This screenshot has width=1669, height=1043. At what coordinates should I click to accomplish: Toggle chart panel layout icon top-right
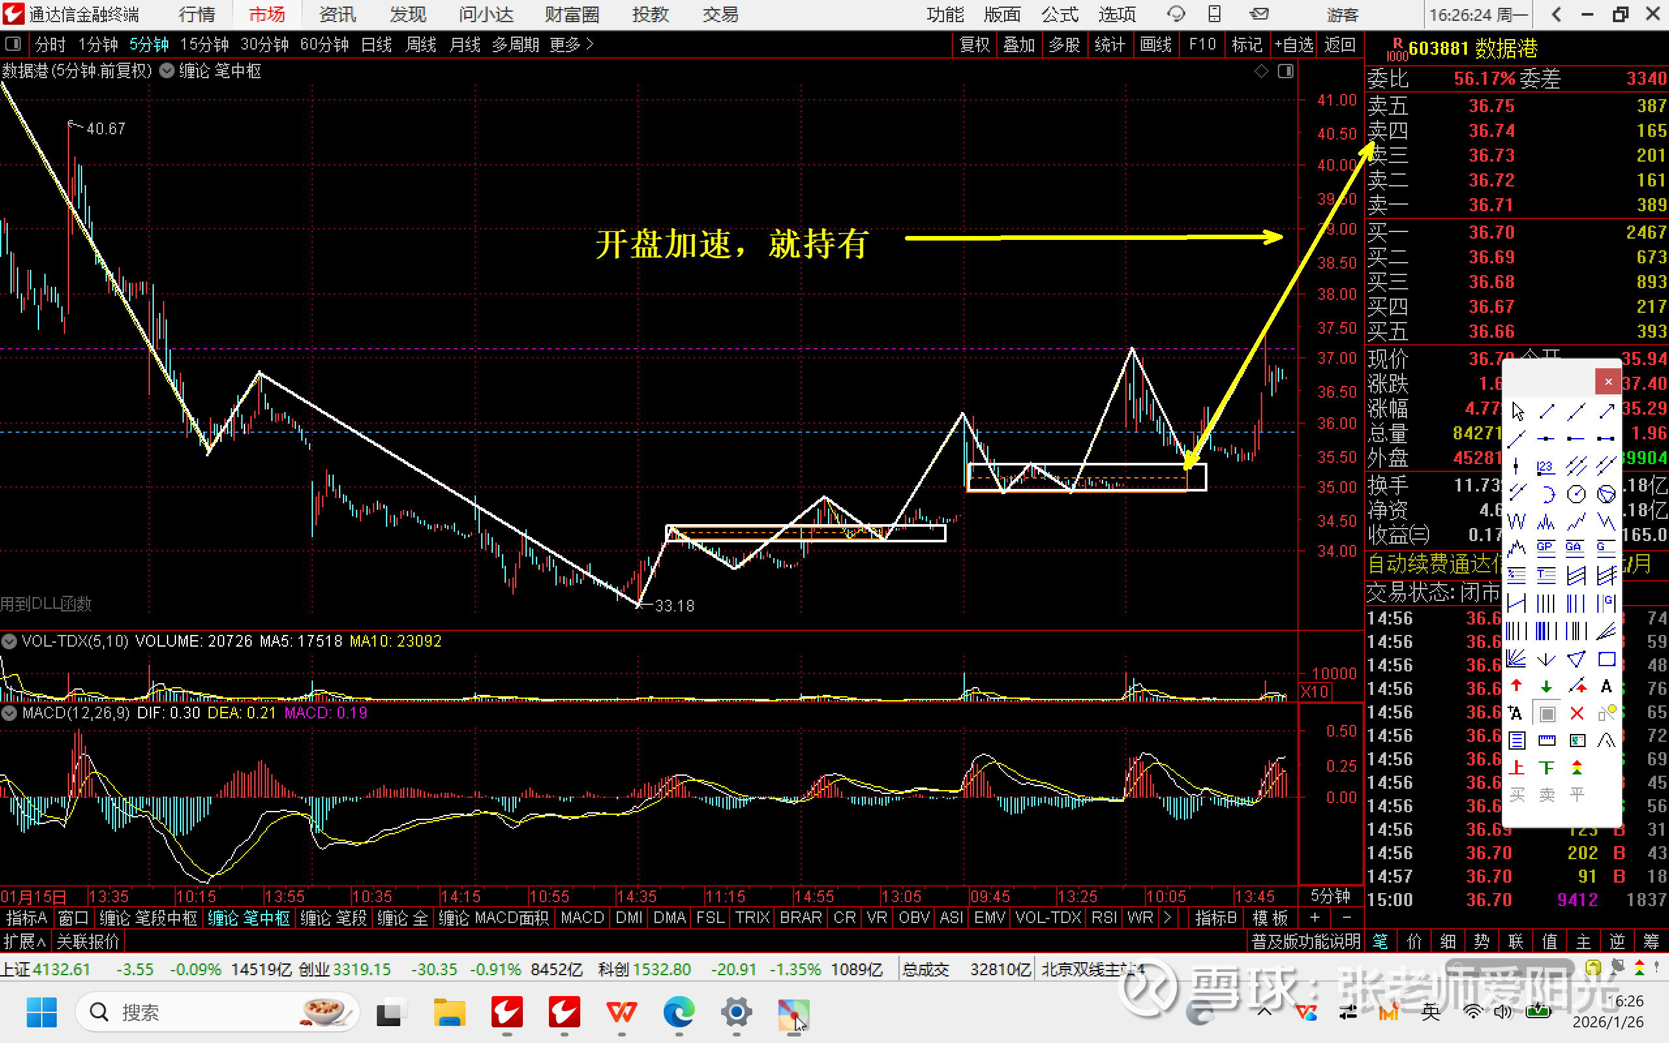tap(1285, 71)
